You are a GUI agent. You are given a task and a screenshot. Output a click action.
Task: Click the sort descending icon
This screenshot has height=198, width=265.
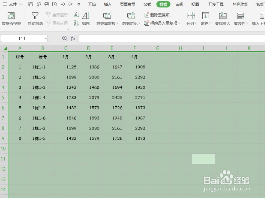coord(76,23)
